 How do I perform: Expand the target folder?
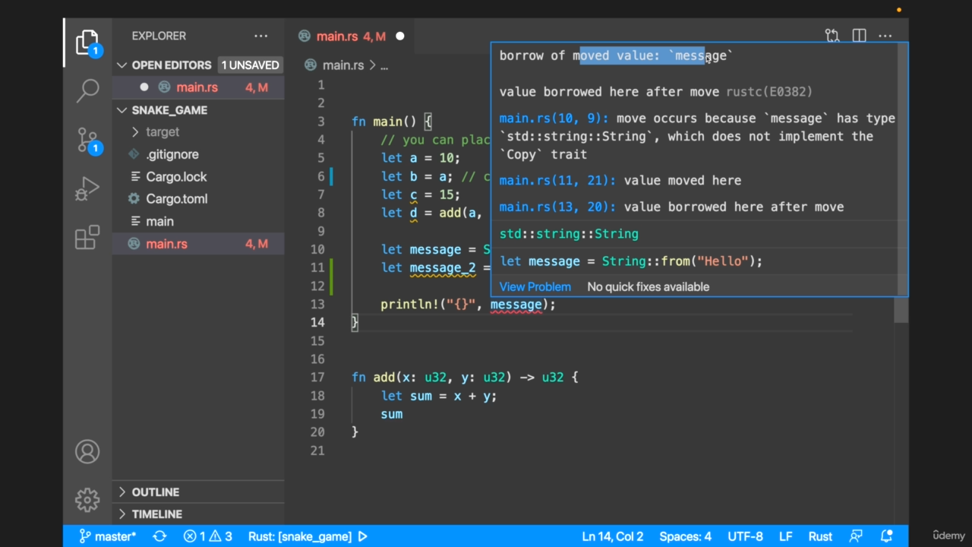tap(163, 132)
